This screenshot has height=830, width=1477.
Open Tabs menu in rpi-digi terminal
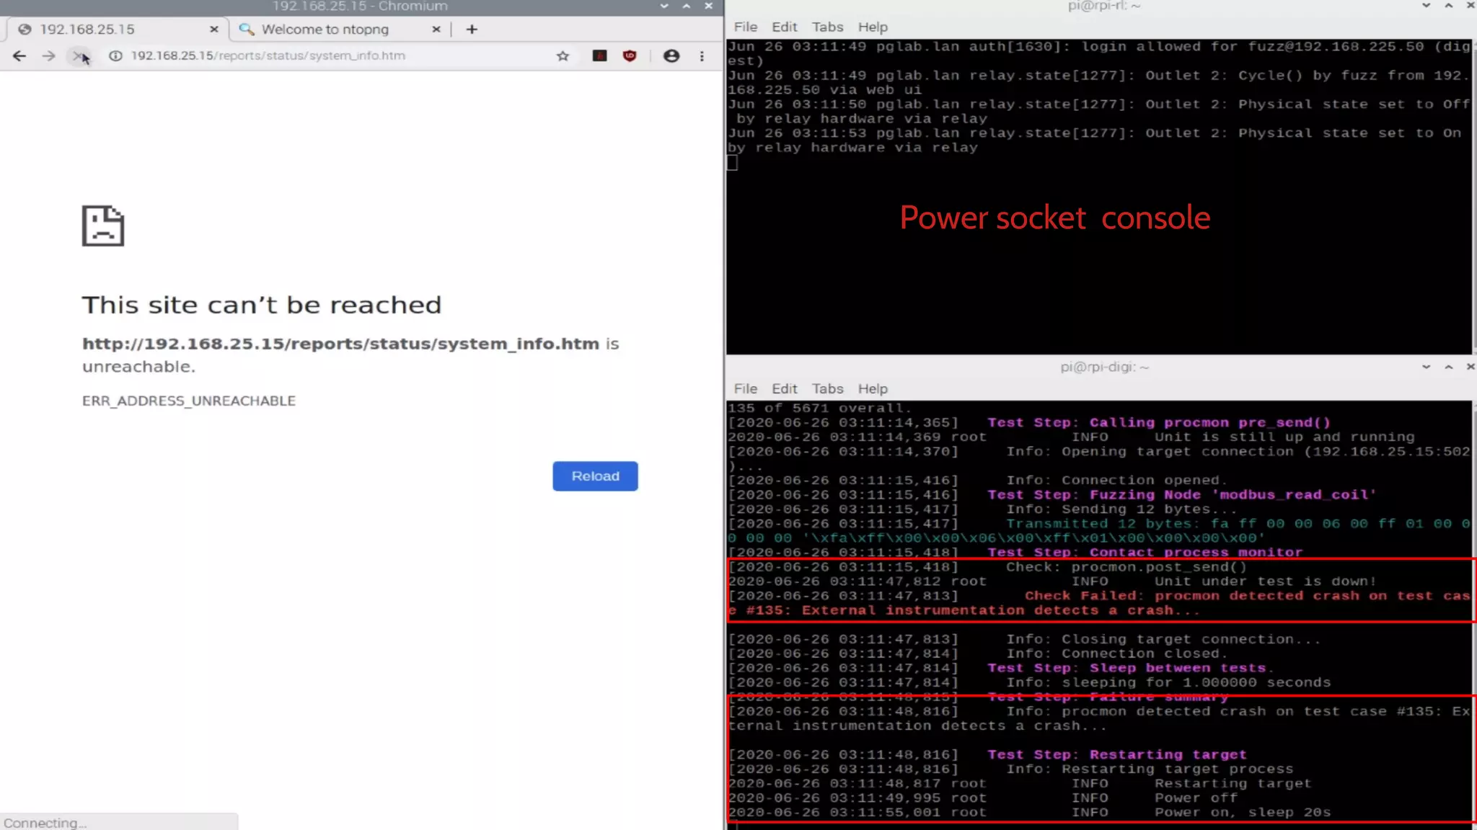pos(827,388)
